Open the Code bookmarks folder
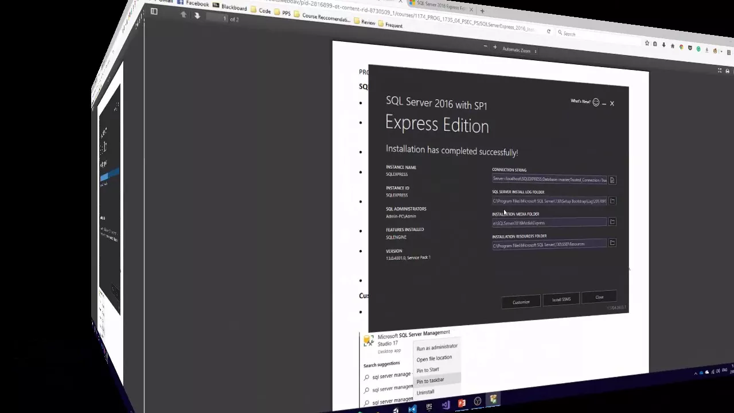Image resolution: width=734 pixels, height=413 pixels. coord(261,10)
